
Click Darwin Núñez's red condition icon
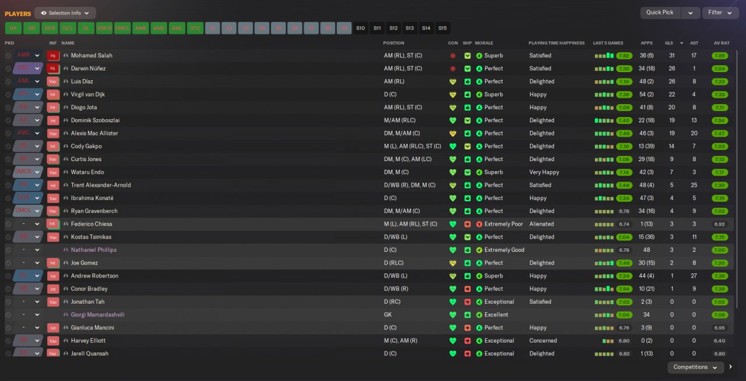[453, 69]
